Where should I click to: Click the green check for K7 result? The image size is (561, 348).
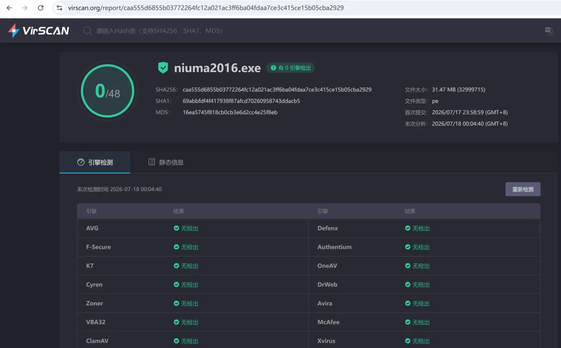pos(177,266)
